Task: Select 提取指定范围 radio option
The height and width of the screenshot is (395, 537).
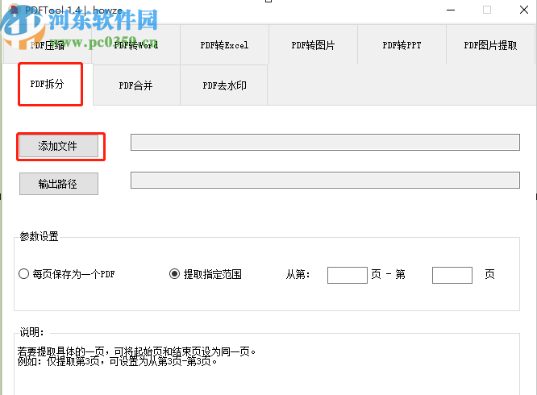Action: [x=206, y=274]
